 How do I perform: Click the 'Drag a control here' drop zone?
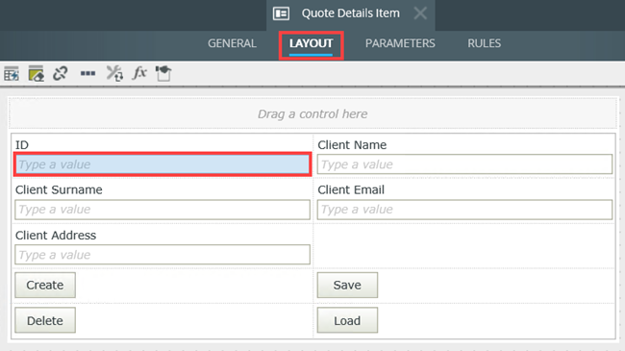point(312,114)
